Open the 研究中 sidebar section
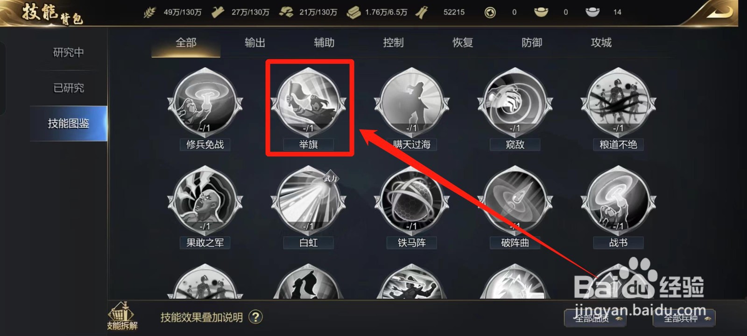Screen dimensions: 747x336 coord(69,52)
